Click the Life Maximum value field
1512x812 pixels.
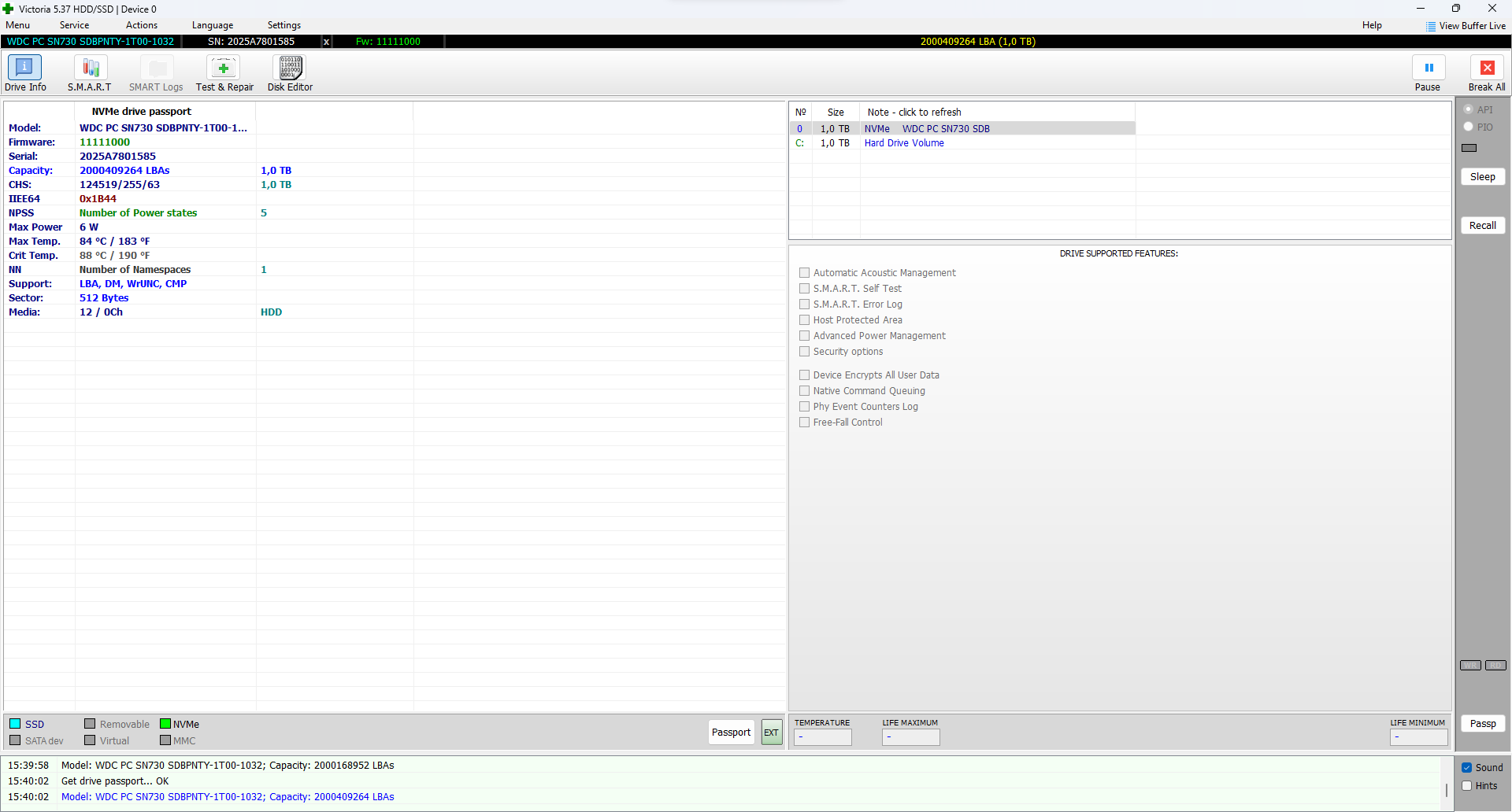911,737
